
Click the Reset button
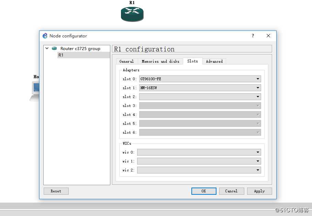coord(56,191)
